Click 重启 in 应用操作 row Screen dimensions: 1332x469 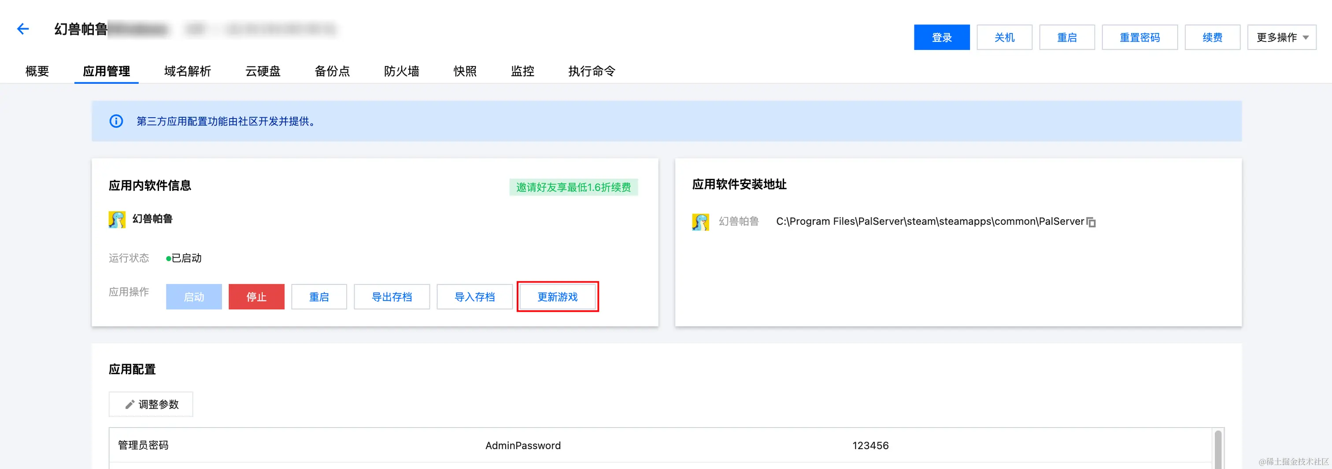[319, 297]
